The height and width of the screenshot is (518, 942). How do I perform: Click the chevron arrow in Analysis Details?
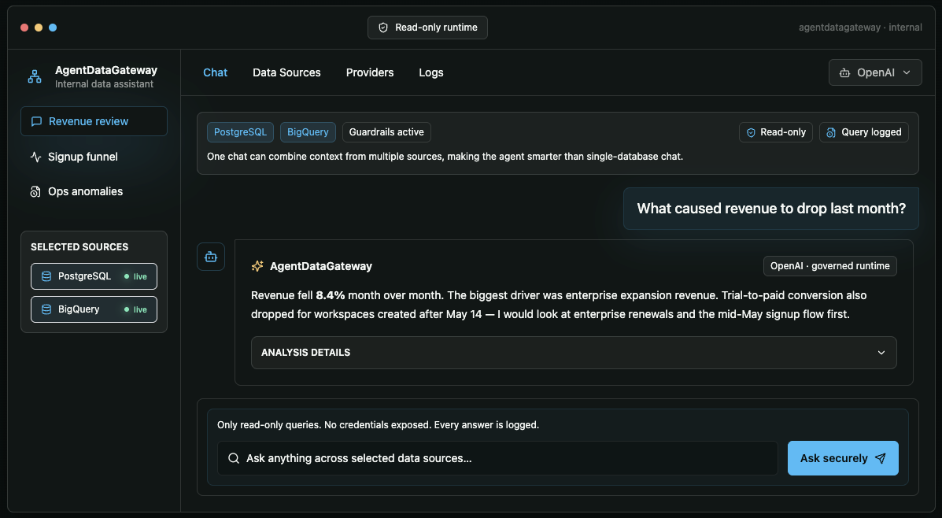point(881,353)
